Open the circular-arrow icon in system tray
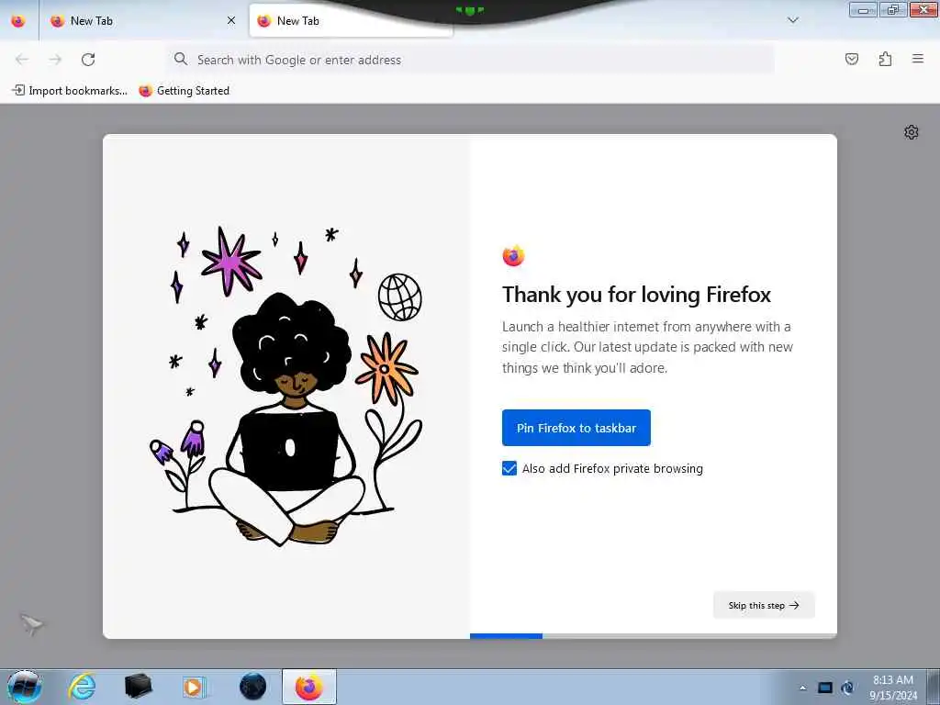The height and width of the screenshot is (705, 940). [847, 688]
